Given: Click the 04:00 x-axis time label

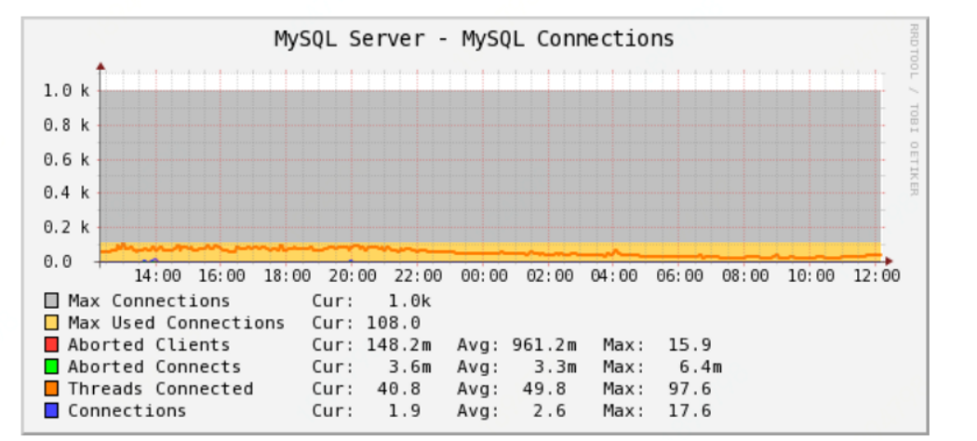Looking at the screenshot, I should point(613,275).
